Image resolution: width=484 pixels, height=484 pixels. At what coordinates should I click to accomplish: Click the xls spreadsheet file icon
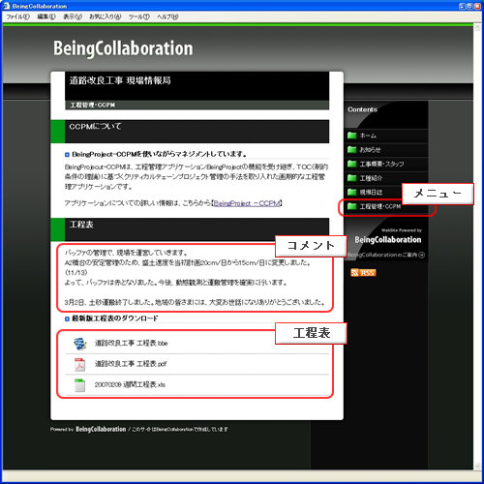(x=79, y=385)
